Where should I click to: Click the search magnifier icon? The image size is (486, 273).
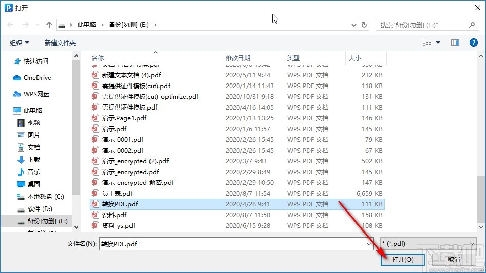(x=472, y=25)
